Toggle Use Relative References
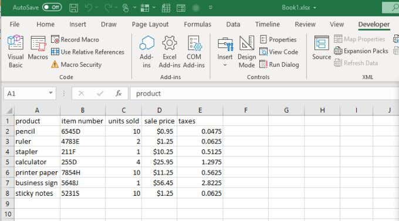 pos(87,52)
